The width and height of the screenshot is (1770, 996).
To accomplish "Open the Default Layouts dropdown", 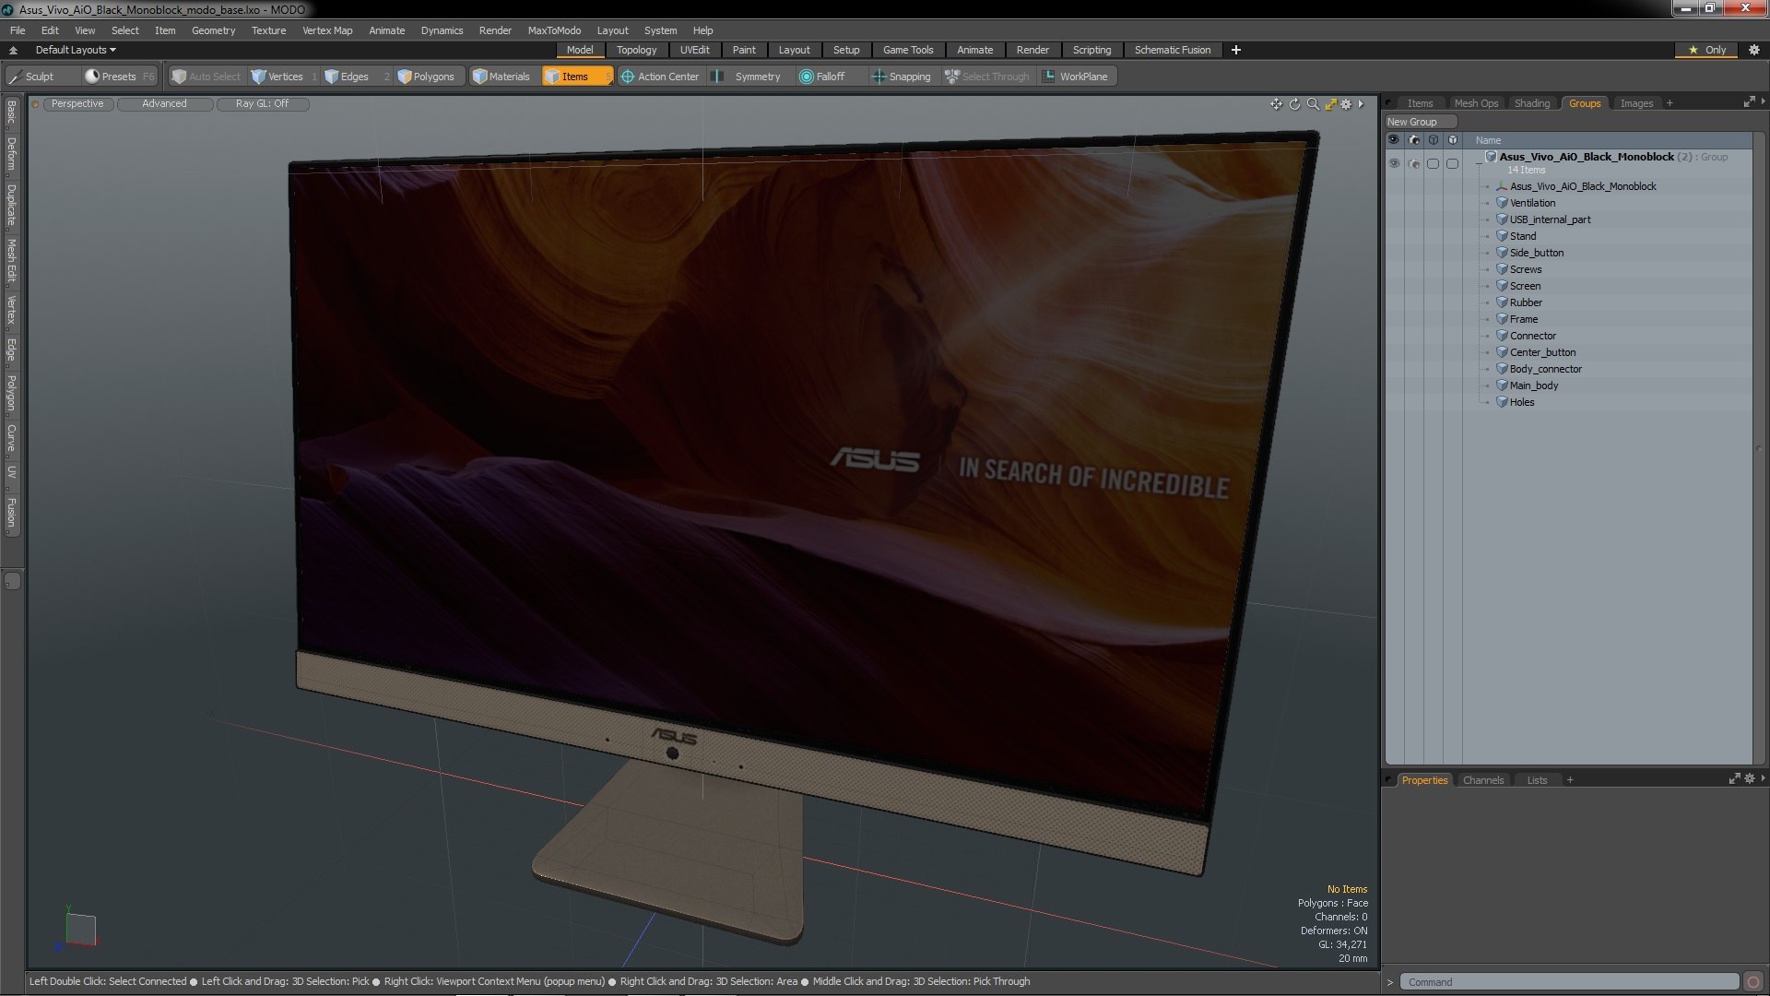I will [x=76, y=50].
